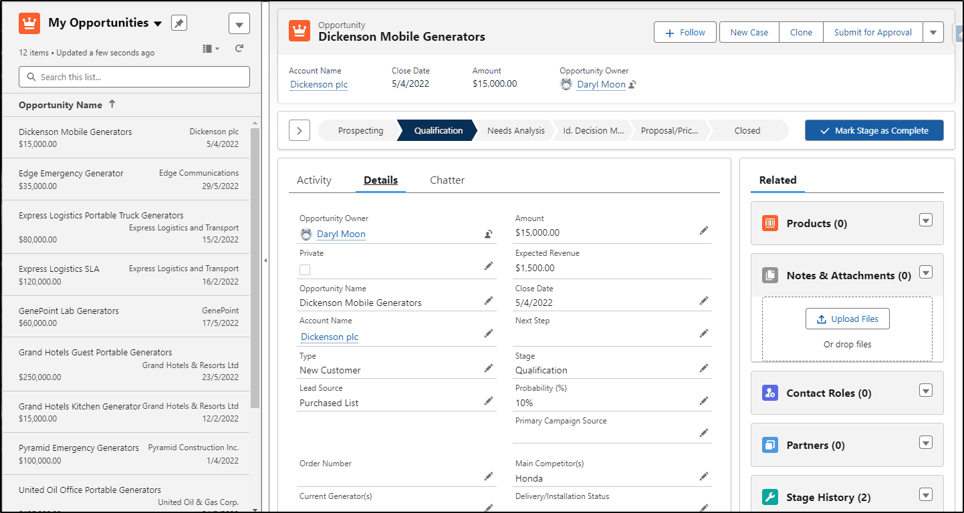964x513 pixels.
Task: Switch to the Chatter tab
Action: coord(447,180)
